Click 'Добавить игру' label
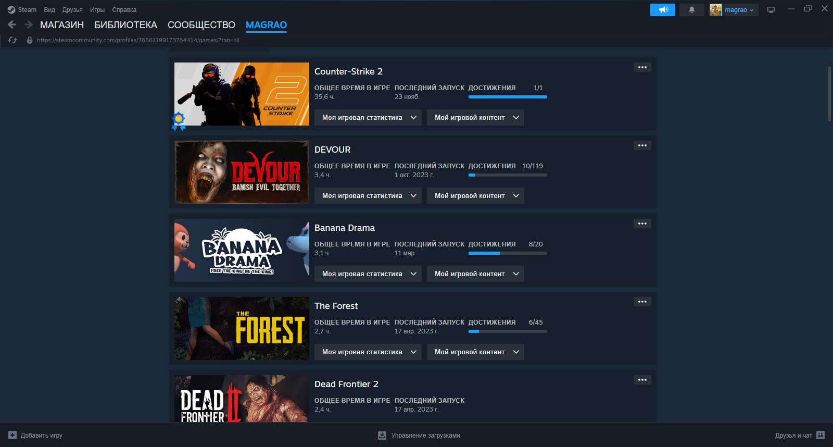This screenshot has width=833, height=447. [42, 436]
